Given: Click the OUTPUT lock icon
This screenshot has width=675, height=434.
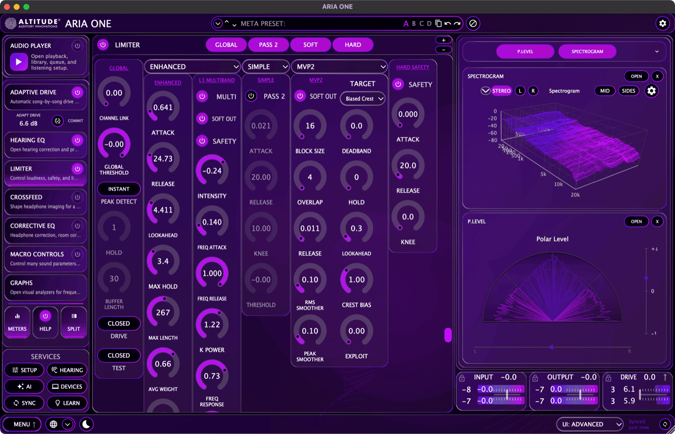Looking at the screenshot, I should [535, 378].
